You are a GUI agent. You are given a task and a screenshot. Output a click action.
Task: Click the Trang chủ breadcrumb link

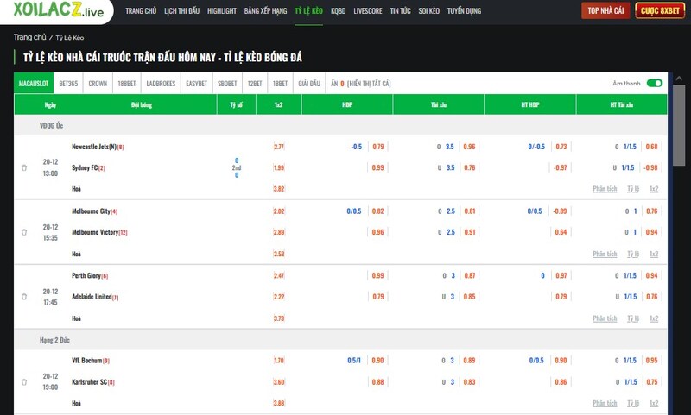[29, 38]
